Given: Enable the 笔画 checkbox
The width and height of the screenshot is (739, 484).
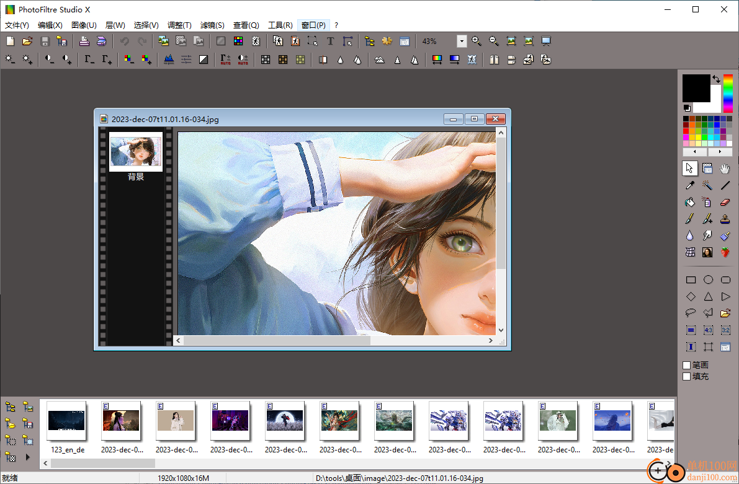Looking at the screenshot, I should pyautogui.click(x=687, y=365).
